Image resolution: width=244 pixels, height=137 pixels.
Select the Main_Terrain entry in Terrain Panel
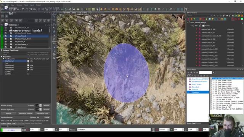197,84
